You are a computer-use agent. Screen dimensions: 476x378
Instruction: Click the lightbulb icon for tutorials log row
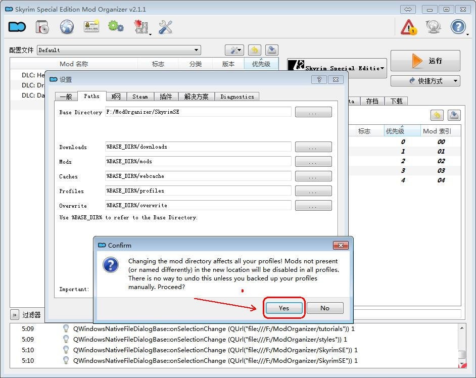tap(66, 328)
